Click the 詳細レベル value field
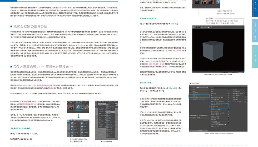The width and height of the screenshot is (258, 147). point(245,98)
